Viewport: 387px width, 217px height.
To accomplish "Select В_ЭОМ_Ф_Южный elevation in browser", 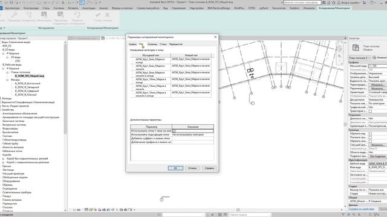I will coord(25,95).
